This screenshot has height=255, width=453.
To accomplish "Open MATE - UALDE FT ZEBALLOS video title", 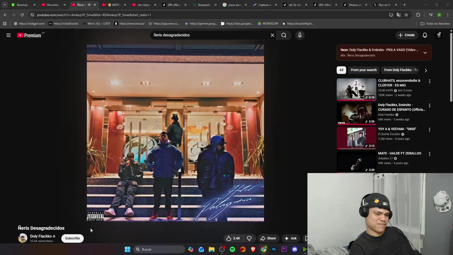I will click(x=400, y=153).
